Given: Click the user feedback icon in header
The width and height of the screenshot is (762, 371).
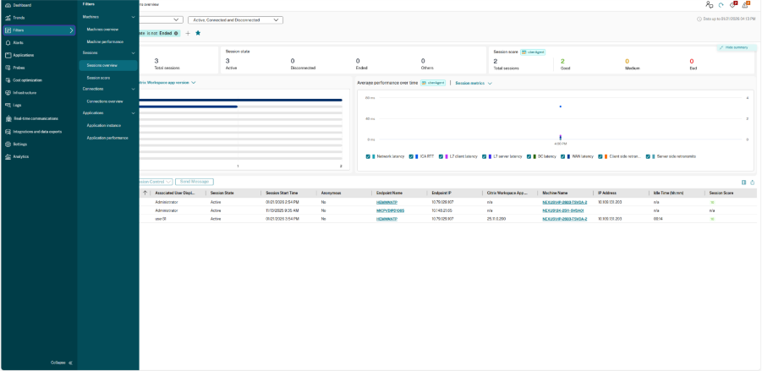Looking at the screenshot, I should [x=709, y=4].
